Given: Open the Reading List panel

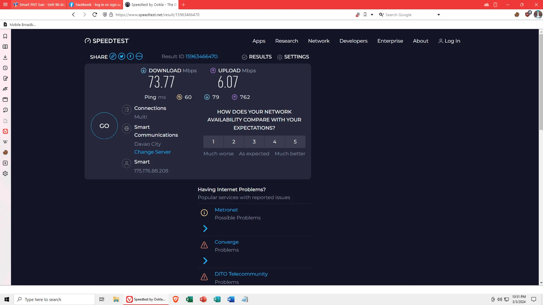Looking at the screenshot, I should click(x=5, y=47).
